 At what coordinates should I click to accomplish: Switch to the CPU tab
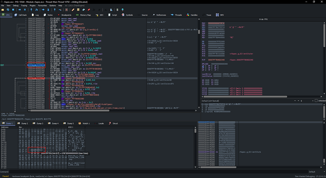coord(6,15)
